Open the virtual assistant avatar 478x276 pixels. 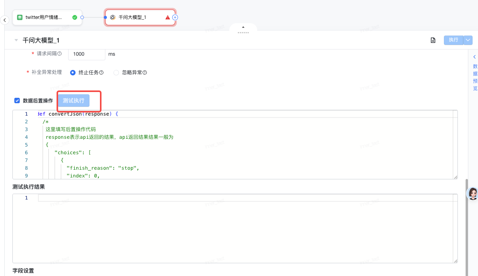click(472, 193)
